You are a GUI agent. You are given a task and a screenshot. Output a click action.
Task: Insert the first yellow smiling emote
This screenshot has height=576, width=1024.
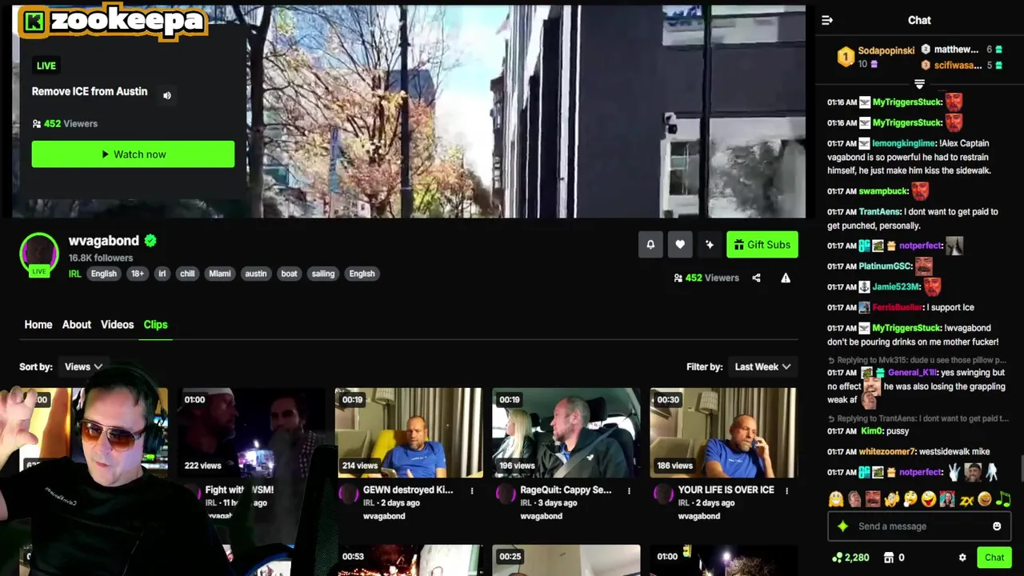click(x=836, y=499)
